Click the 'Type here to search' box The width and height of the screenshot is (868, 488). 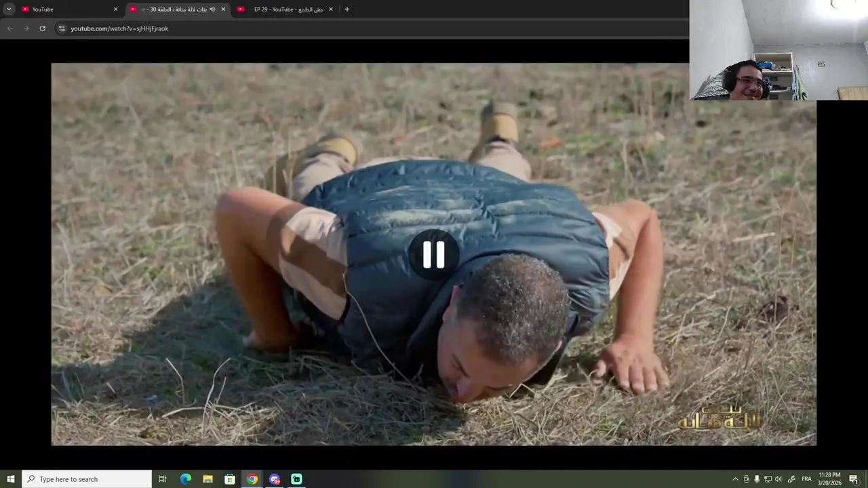pos(87,479)
